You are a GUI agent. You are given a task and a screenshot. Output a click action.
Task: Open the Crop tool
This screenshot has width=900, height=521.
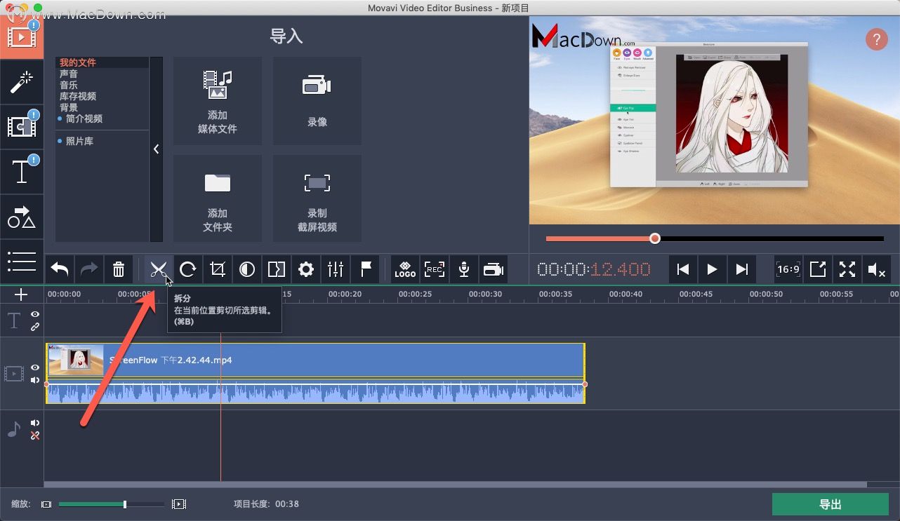point(218,269)
